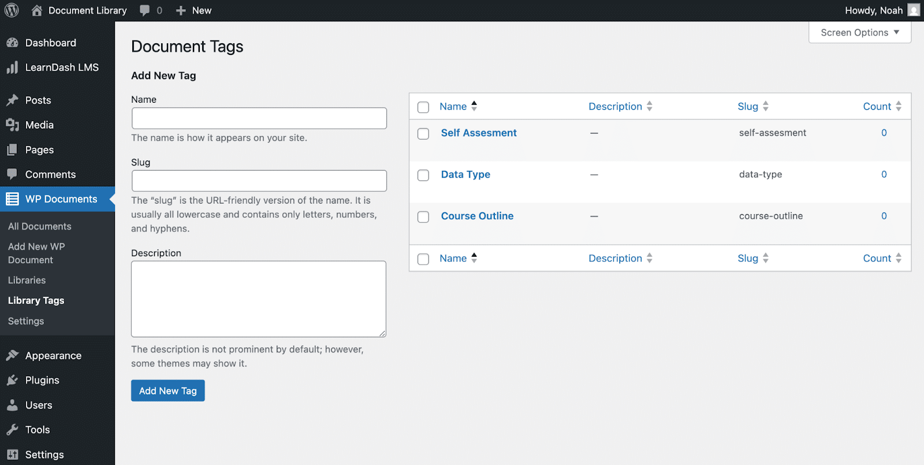Expand the Screen Options panel
This screenshot has height=465, width=924.
[860, 32]
